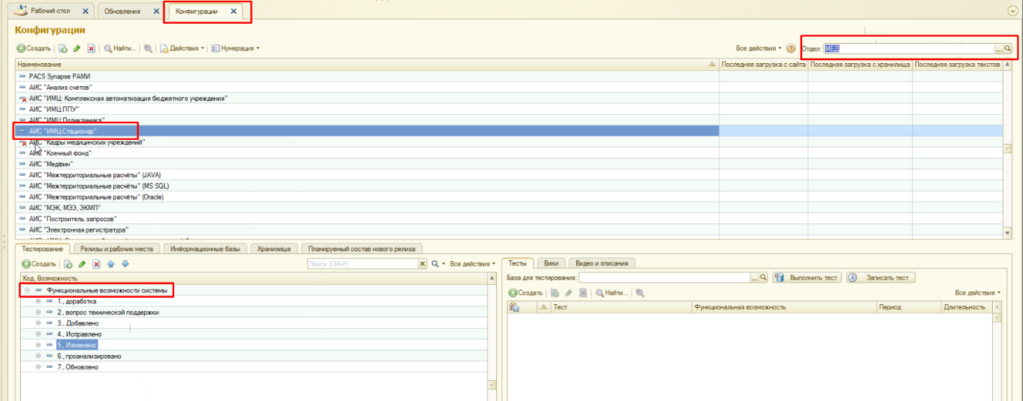
Task: Select row АИС "Межтерриториальные расчёты" (Oracle)
Action: [366, 197]
